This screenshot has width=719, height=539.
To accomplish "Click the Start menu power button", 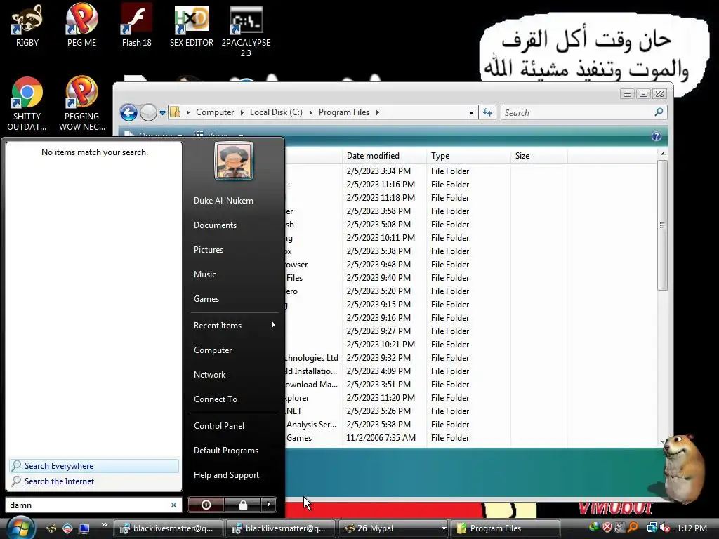I will coord(206,505).
